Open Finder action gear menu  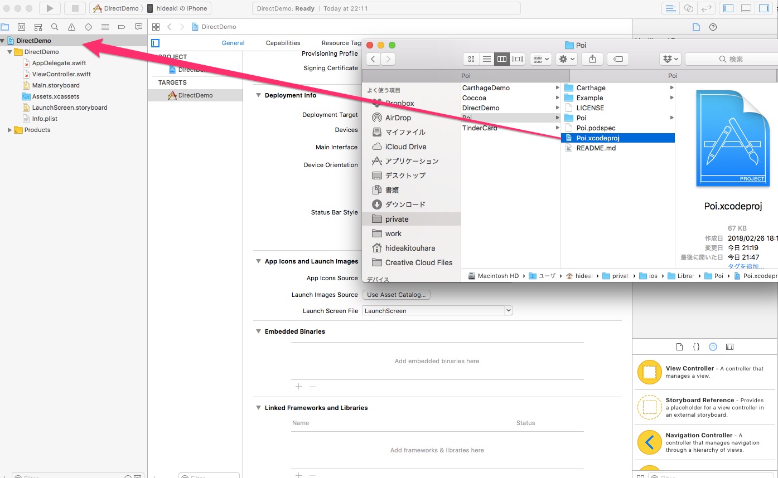(566, 59)
